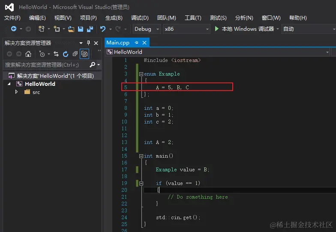Viewport: 336px width, 232px height.
Task: Click the Sync with Active Document icon
Action: (56, 54)
